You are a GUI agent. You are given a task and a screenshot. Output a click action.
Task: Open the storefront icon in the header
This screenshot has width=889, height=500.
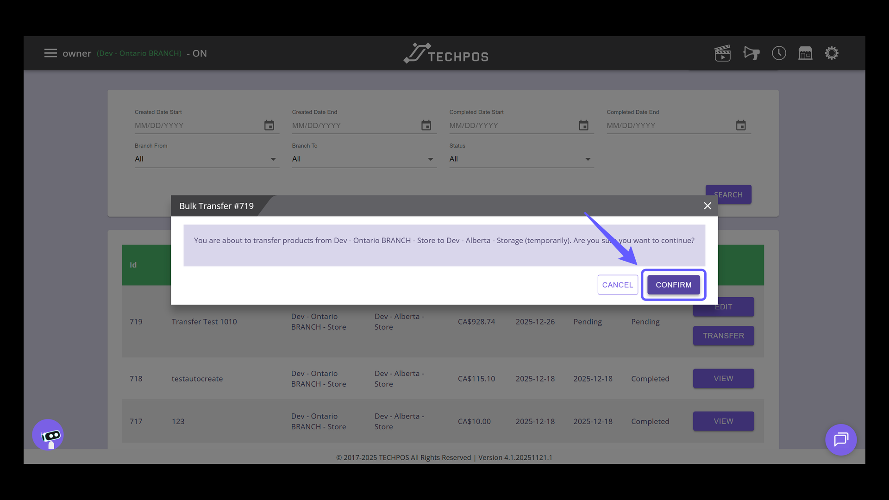point(806,53)
